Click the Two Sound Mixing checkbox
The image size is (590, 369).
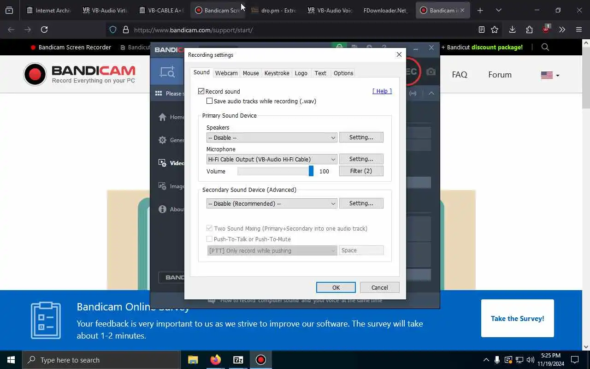coord(210,228)
